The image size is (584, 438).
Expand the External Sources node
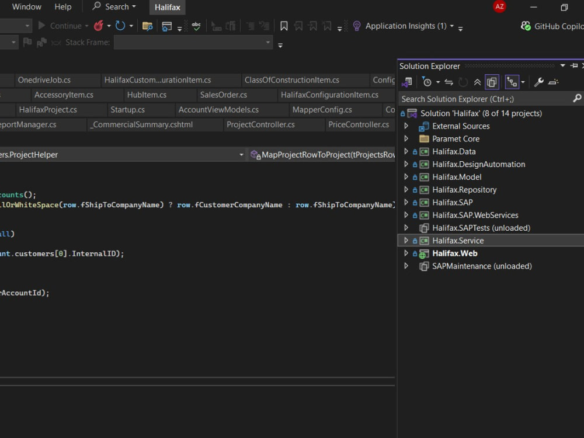[x=406, y=126]
